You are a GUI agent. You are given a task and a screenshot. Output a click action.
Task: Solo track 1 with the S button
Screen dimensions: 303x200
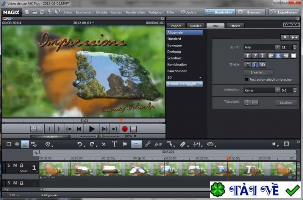[x=9, y=165]
